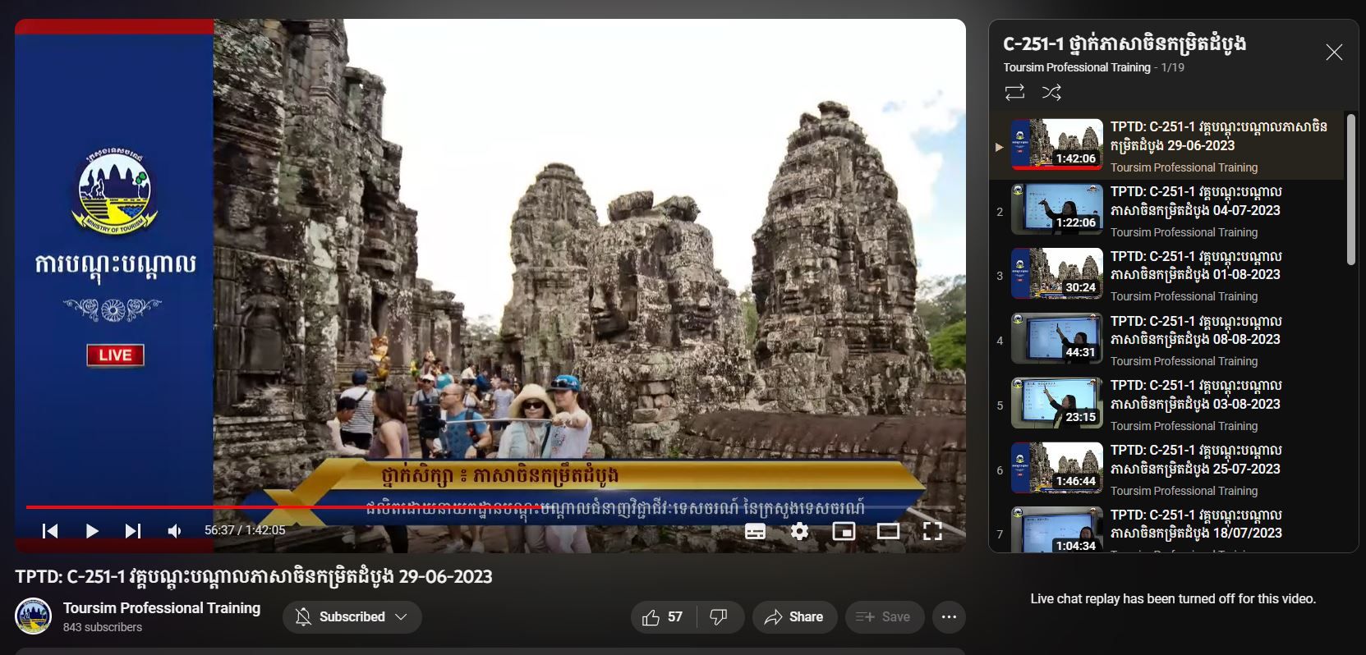Dislike the video with thumbs down
This screenshot has height=655, width=1366.
[719, 617]
